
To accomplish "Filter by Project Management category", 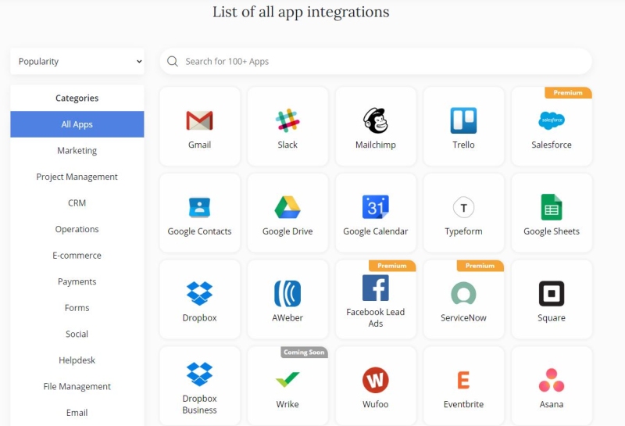I will tap(77, 177).
